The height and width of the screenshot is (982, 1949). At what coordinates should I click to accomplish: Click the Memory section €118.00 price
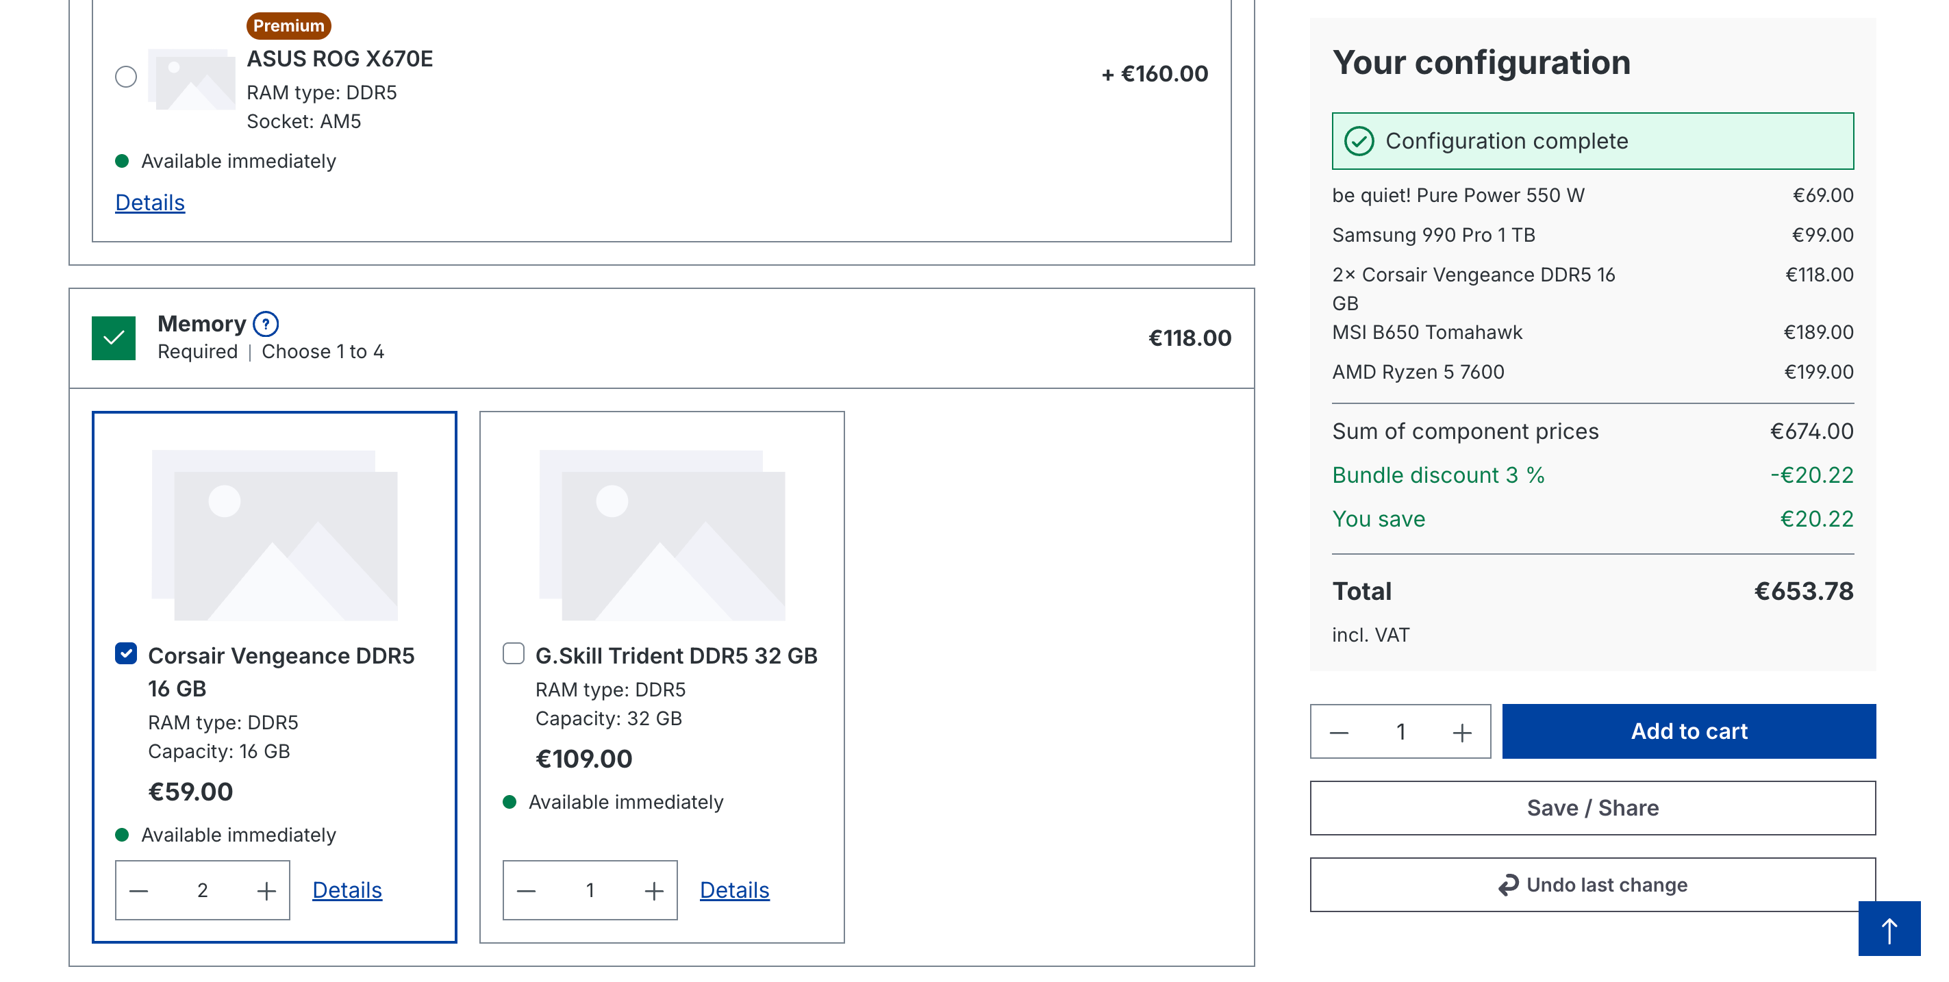tap(1190, 338)
